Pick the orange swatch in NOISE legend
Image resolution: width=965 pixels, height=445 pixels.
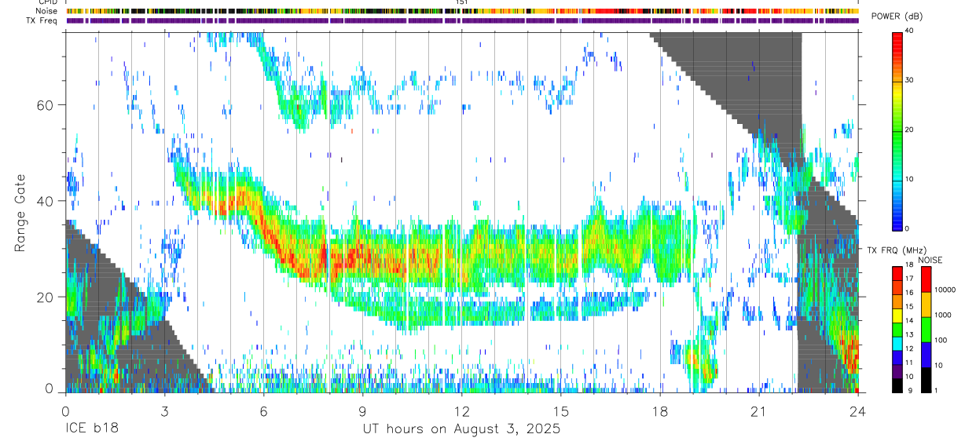coord(926,305)
